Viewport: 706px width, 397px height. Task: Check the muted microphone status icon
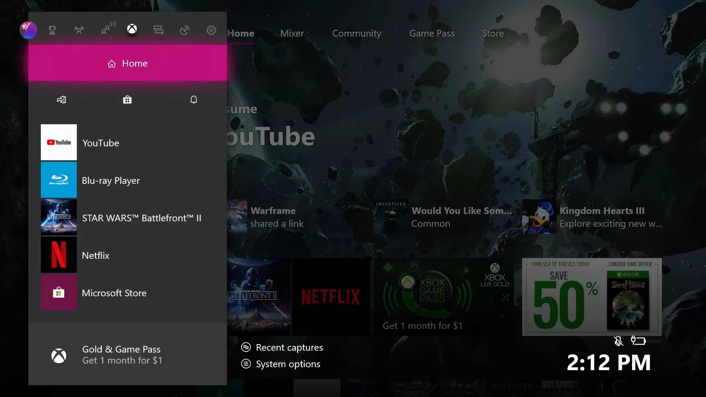tap(618, 341)
